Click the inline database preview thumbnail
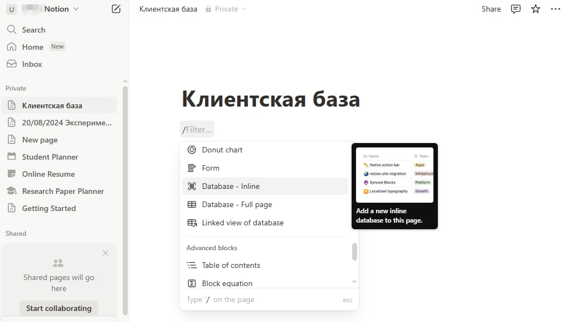Image resolution: width=565 pixels, height=322 pixels. [x=395, y=175]
